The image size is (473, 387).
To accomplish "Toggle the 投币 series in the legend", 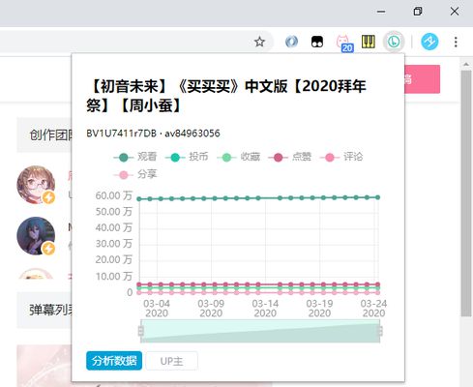I will (x=187, y=157).
